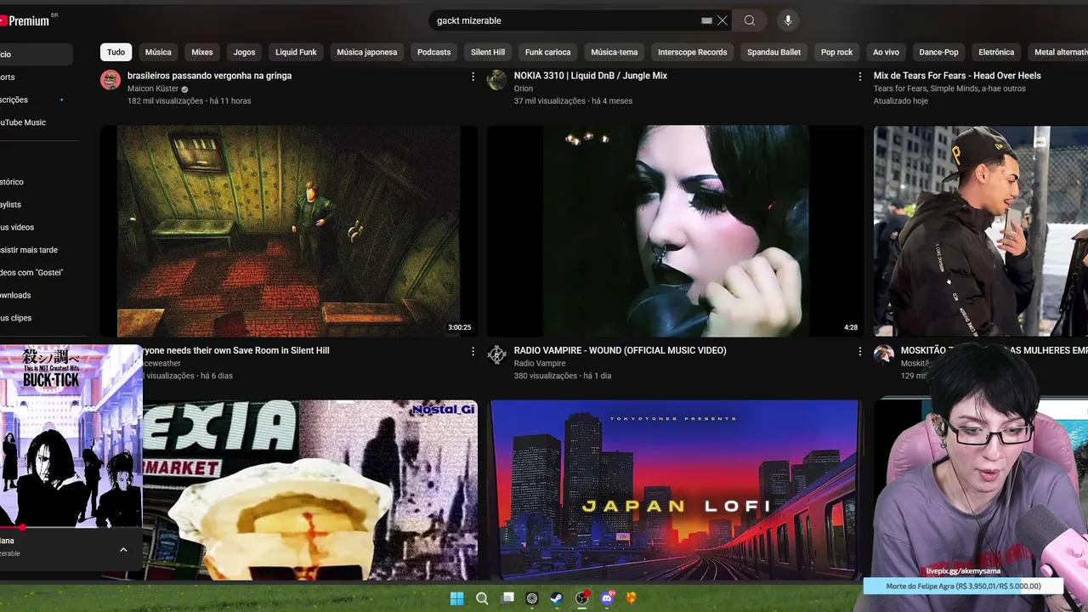Image resolution: width=1088 pixels, height=612 pixels.
Task: Open 'Seus clipes' in the sidebar
Action: [x=16, y=318]
